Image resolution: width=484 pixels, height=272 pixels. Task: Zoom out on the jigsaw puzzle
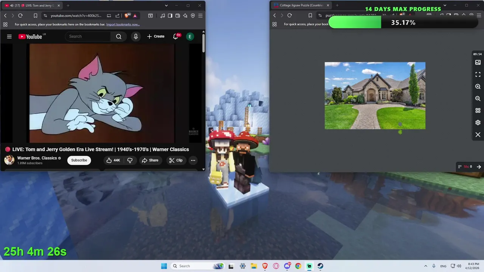478,99
